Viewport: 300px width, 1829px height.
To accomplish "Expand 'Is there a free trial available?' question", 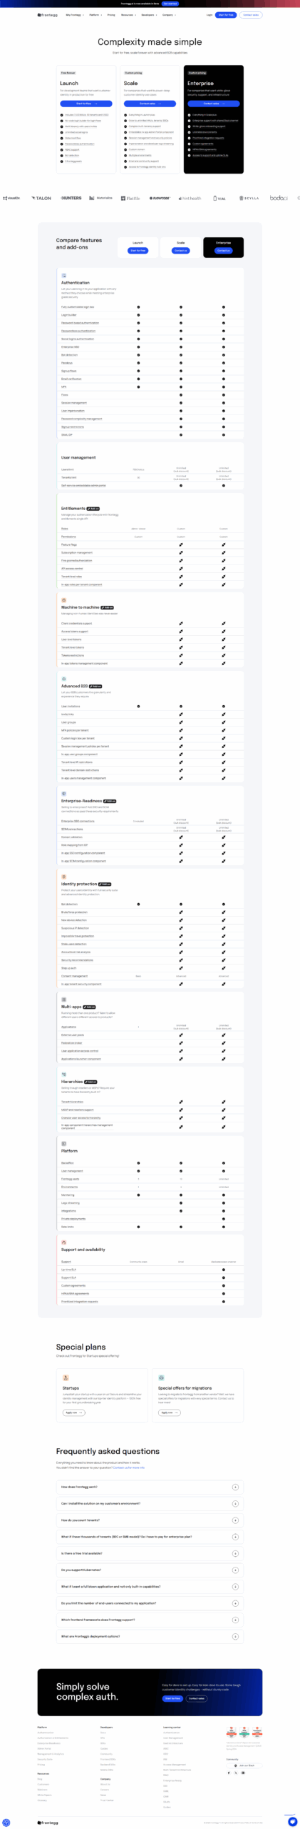I will pyautogui.click(x=150, y=1553).
